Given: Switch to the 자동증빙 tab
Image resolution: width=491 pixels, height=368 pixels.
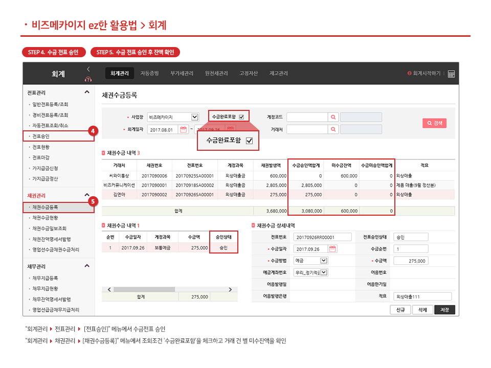Looking at the screenshot, I should [x=150, y=74].
